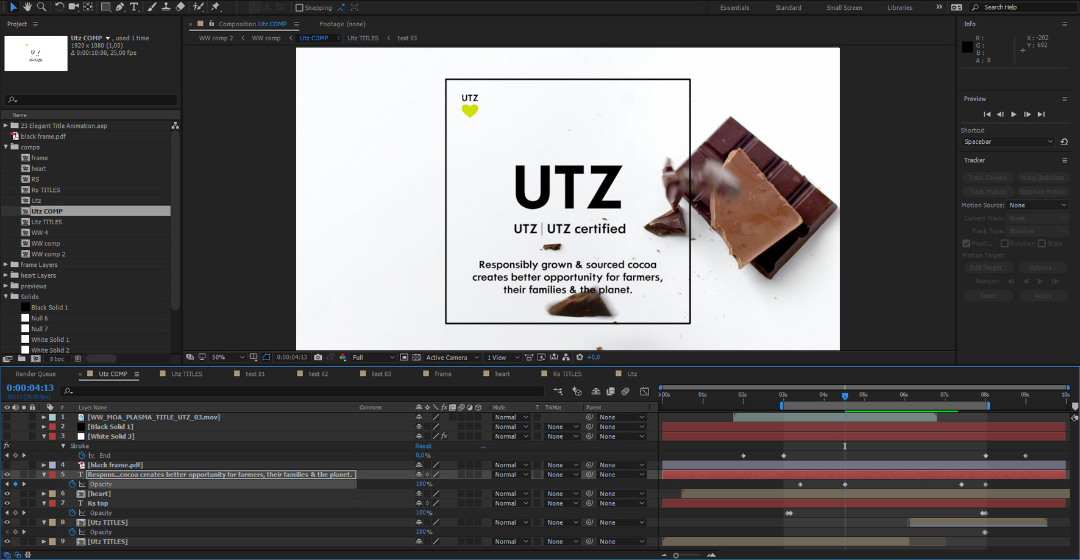Enable the Snapping checkbox
The height and width of the screenshot is (560, 1080).
coord(299,8)
